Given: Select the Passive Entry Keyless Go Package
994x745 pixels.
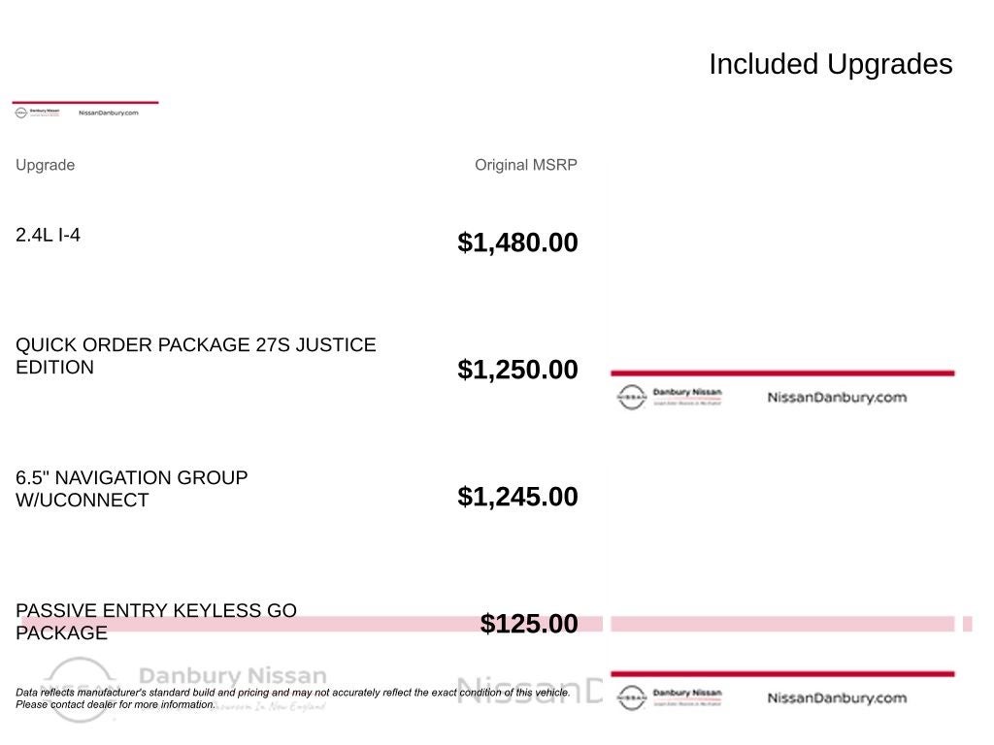Looking at the screenshot, I should [x=155, y=622].
